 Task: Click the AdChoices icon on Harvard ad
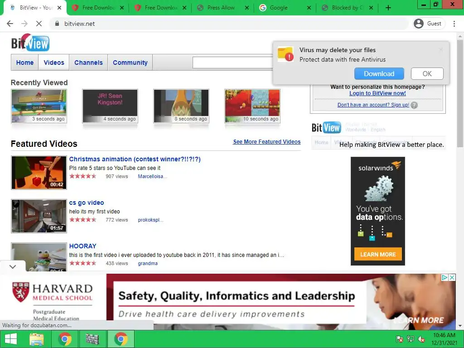coord(445,277)
